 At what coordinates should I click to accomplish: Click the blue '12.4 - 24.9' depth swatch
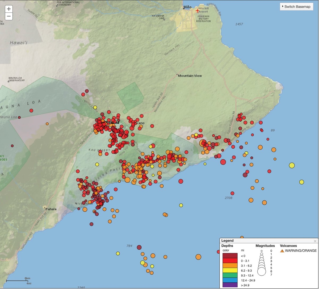point(230,280)
